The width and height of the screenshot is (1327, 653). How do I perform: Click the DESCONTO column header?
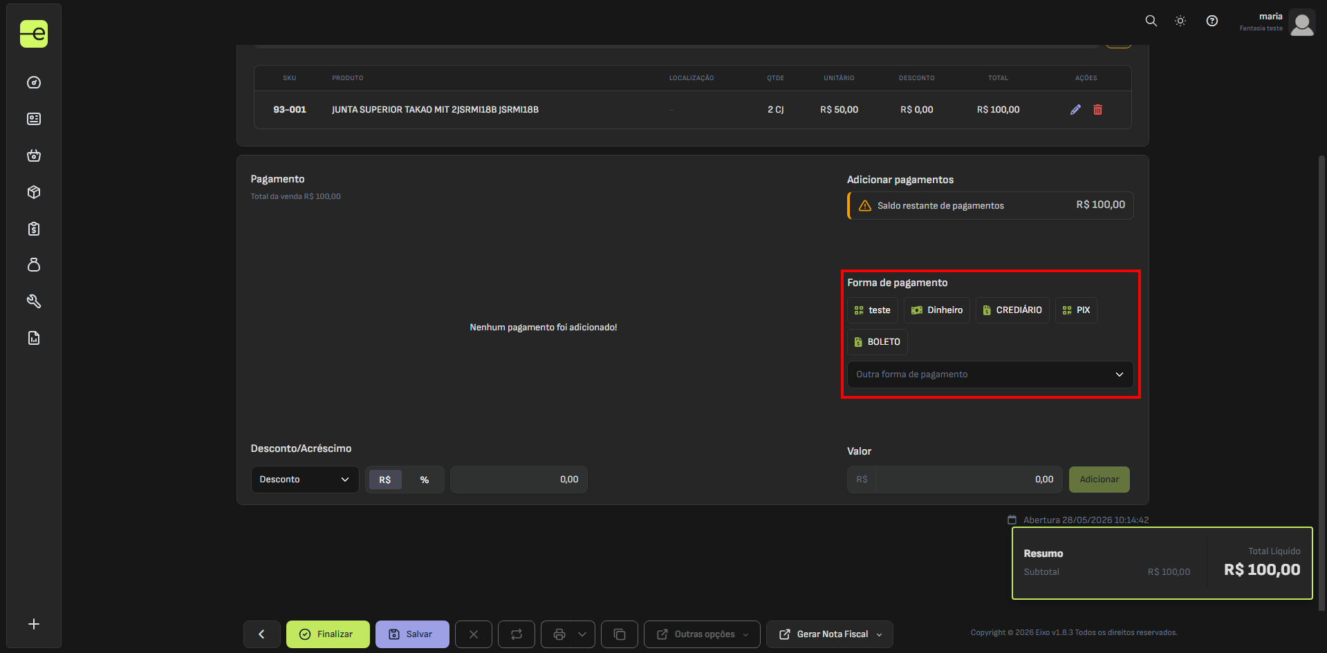click(x=917, y=78)
